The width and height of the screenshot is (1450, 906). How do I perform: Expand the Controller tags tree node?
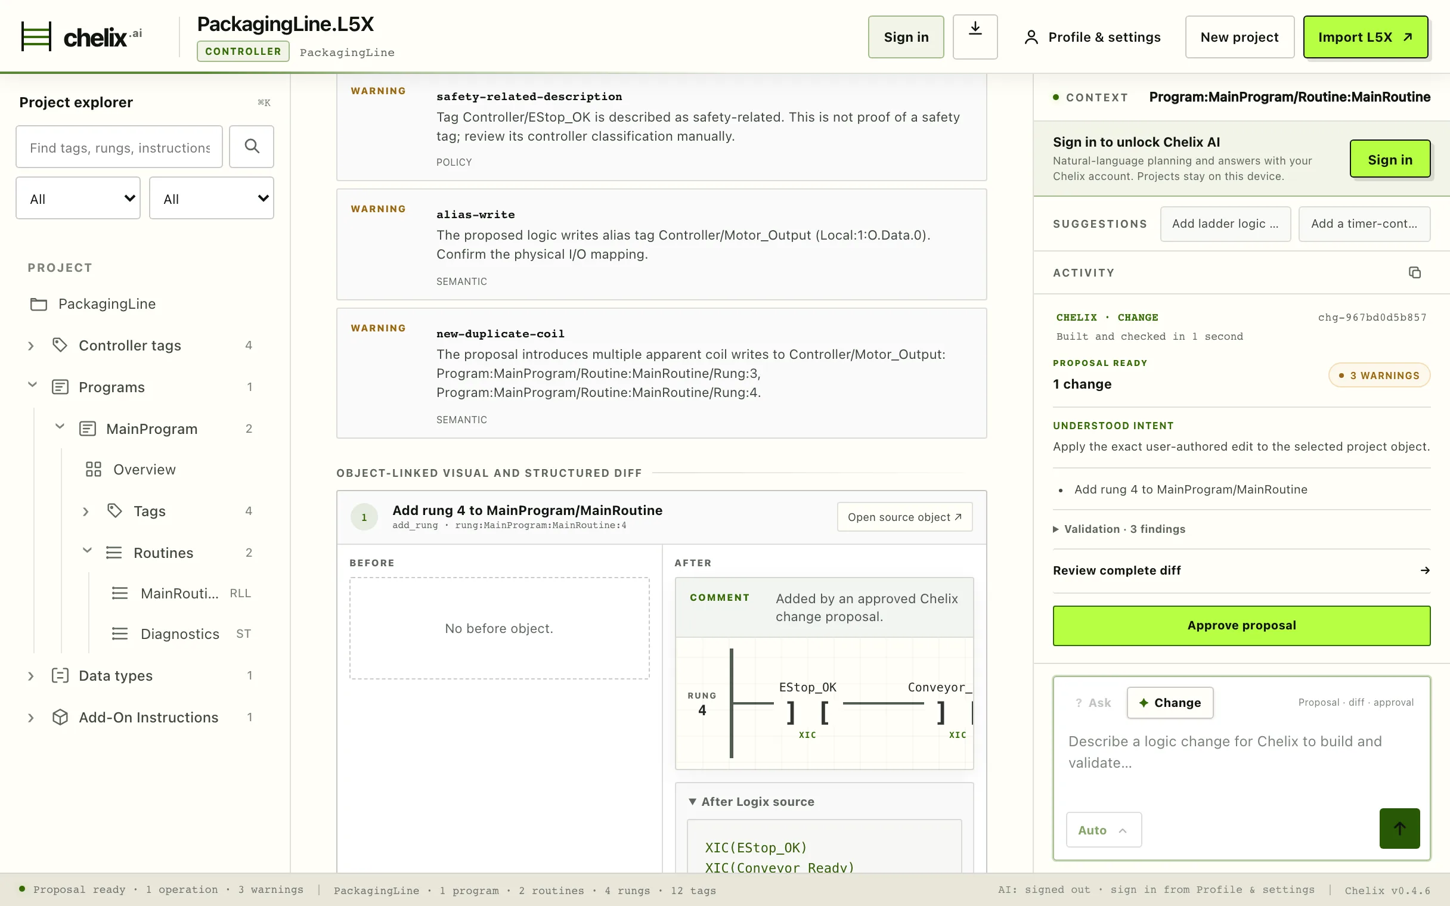[31, 346]
